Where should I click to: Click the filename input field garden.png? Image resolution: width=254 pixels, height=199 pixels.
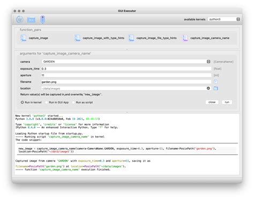(x=126, y=82)
